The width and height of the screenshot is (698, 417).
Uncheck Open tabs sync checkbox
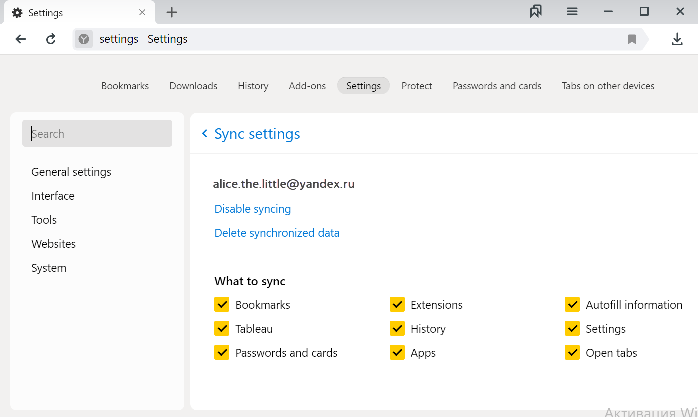[572, 352]
